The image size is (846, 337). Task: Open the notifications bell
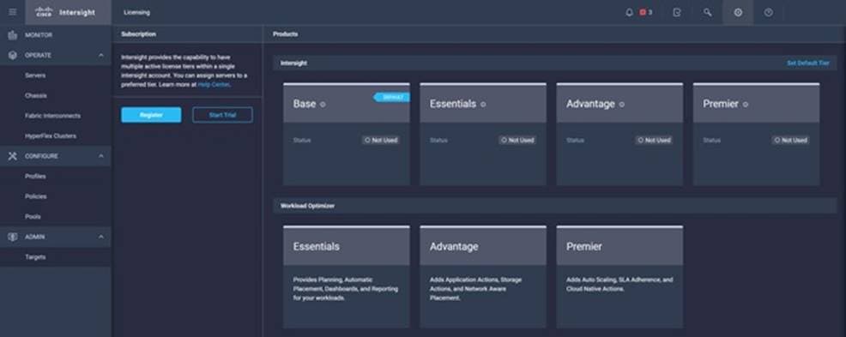click(629, 12)
